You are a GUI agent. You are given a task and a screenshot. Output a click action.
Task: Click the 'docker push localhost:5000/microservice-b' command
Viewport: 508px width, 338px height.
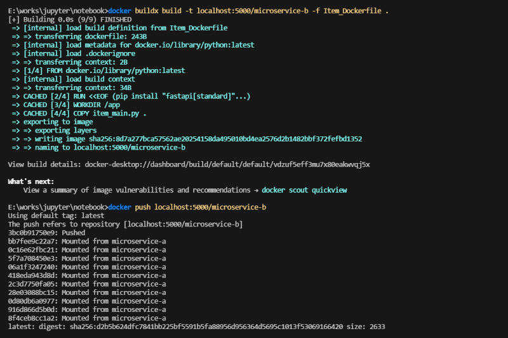click(x=187, y=207)
